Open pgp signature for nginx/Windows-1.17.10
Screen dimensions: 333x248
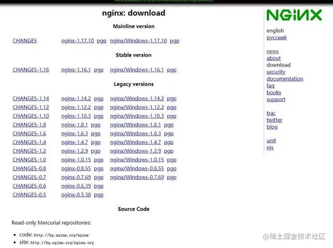[175, 41]
